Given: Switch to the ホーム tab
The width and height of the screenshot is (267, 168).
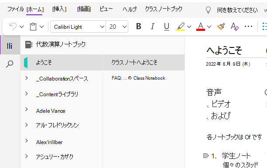Looking at the screenshot, I should click(x=35, y=9).
